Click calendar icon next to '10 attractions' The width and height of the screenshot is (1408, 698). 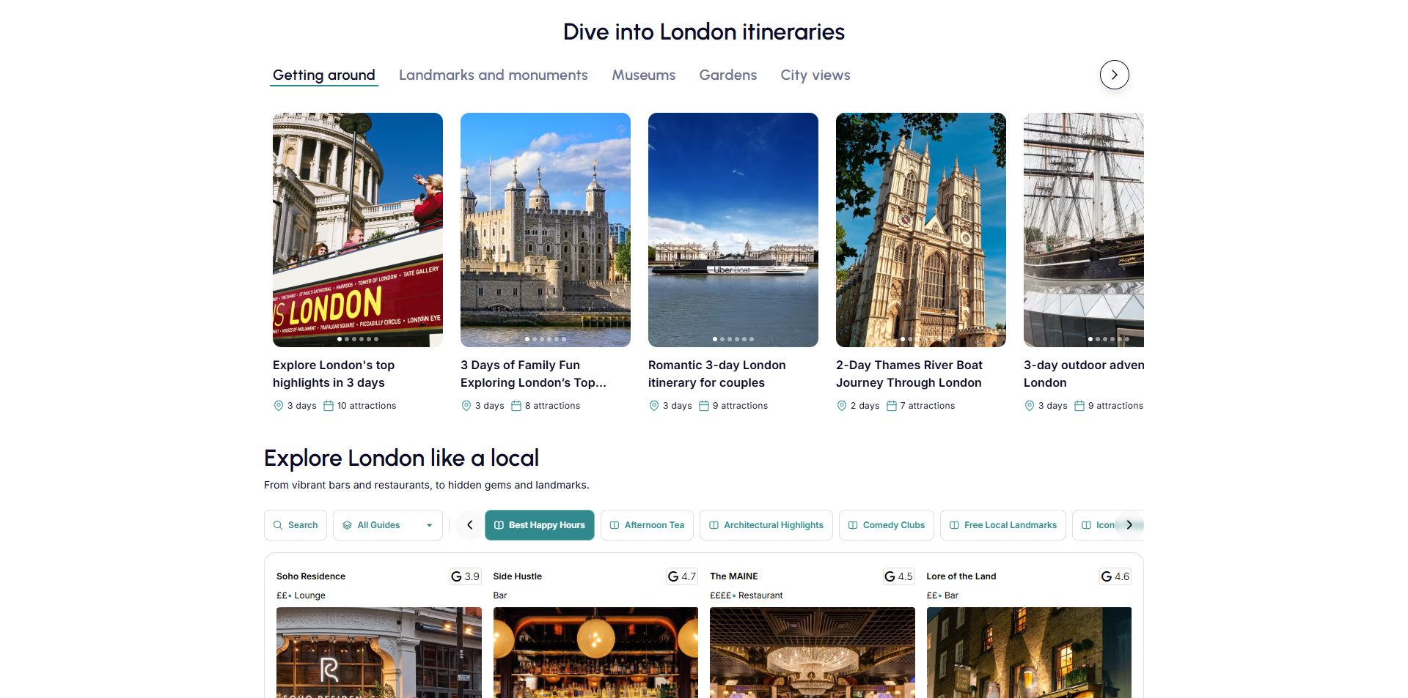(x=329, y=406)
